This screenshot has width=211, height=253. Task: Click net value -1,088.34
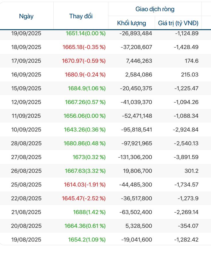tap(186, 116)
